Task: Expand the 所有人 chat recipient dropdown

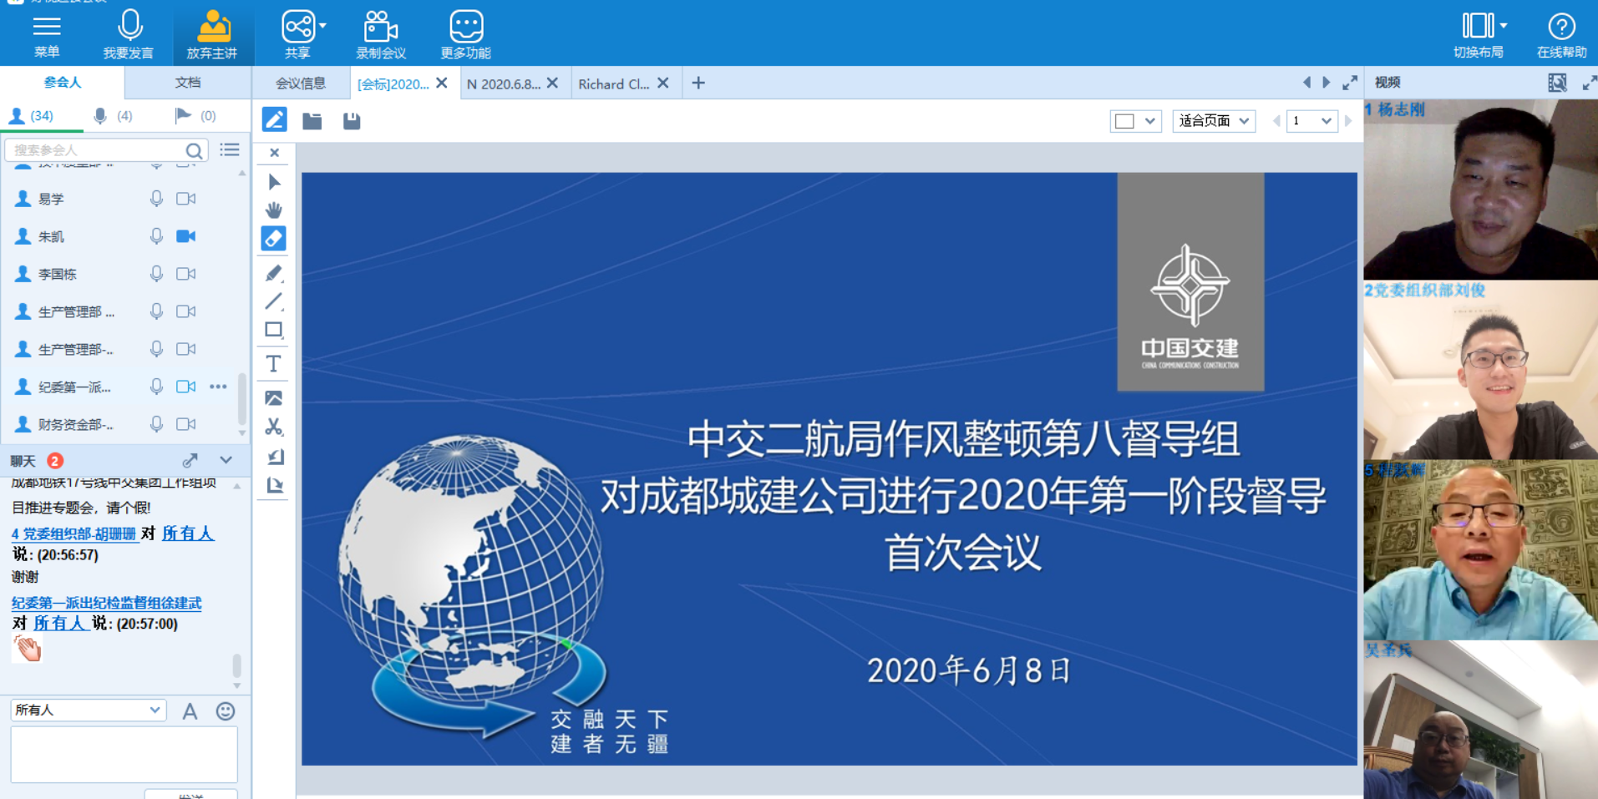Action: click(88, 710)
